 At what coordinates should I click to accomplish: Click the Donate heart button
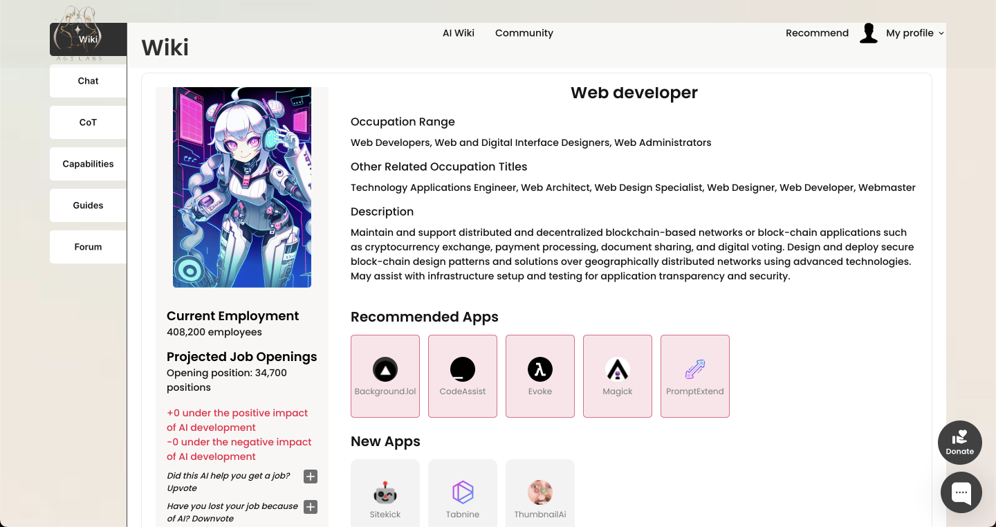[x=960, y=443]
